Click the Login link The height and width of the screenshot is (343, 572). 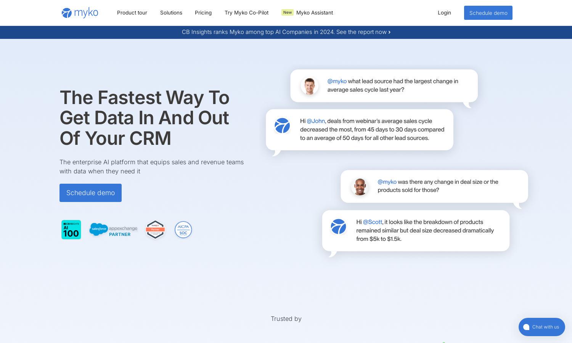(444, 13)
